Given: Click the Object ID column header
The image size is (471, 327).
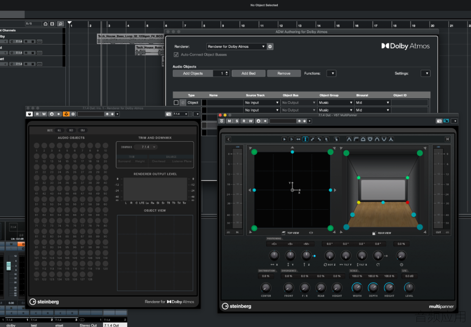Looking at the screenshot, I should pos(400,95).
